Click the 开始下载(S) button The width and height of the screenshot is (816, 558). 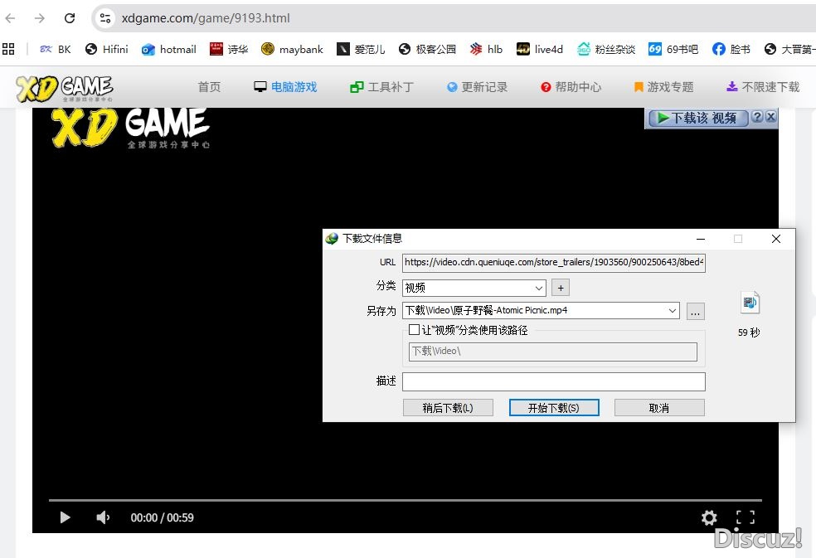(x=553, y=408)
